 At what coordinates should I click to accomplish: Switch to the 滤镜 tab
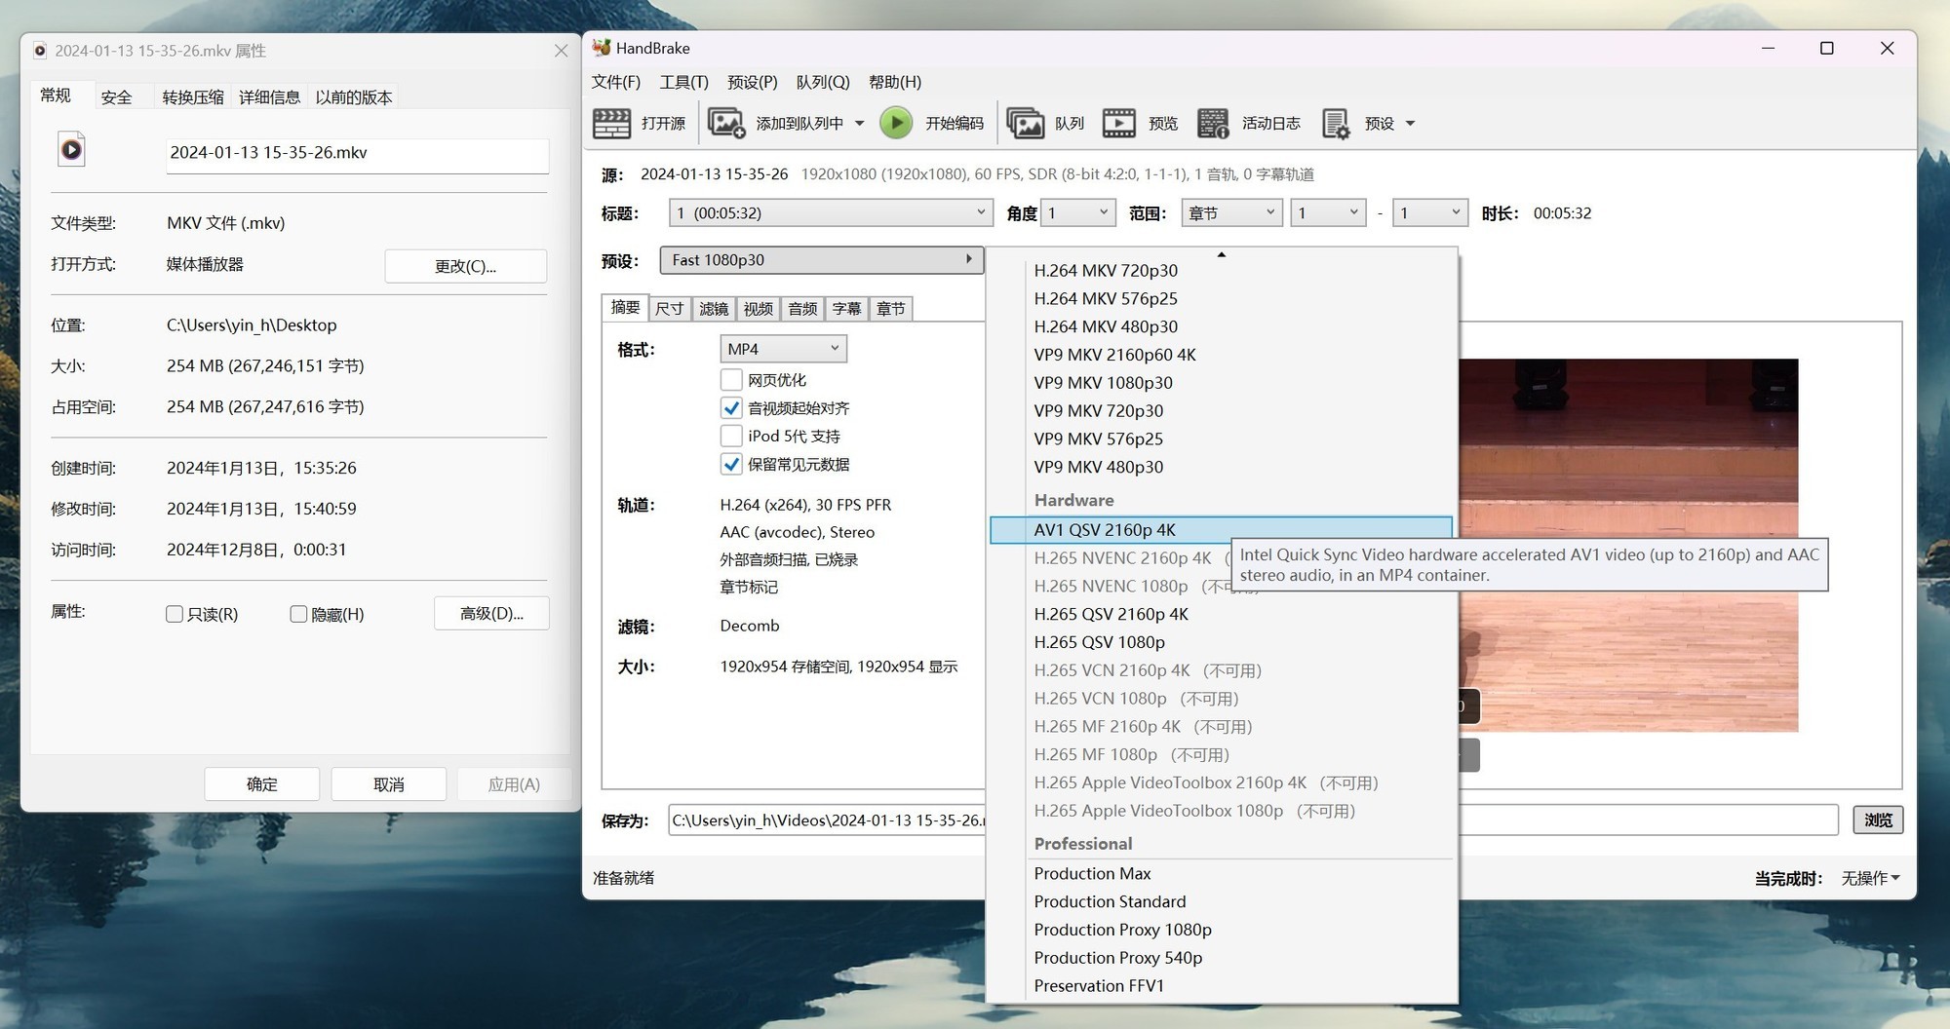pyautogui.click(x=714, y=309)
